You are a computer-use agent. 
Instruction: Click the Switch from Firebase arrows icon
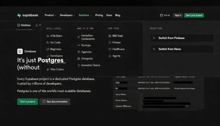tap(154, 38)
